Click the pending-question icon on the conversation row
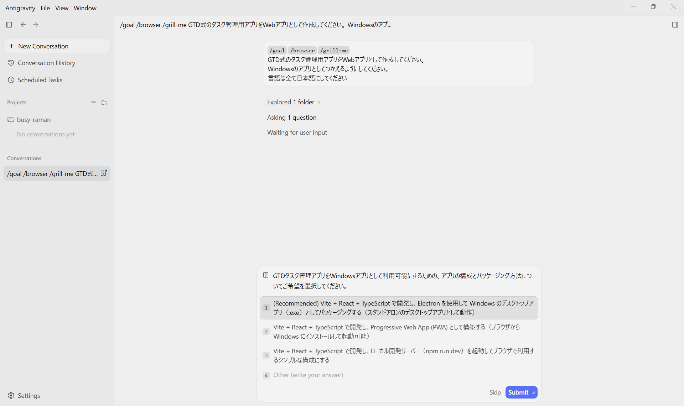684x406 pixels. pyautogui.click(x=104, y=173)
